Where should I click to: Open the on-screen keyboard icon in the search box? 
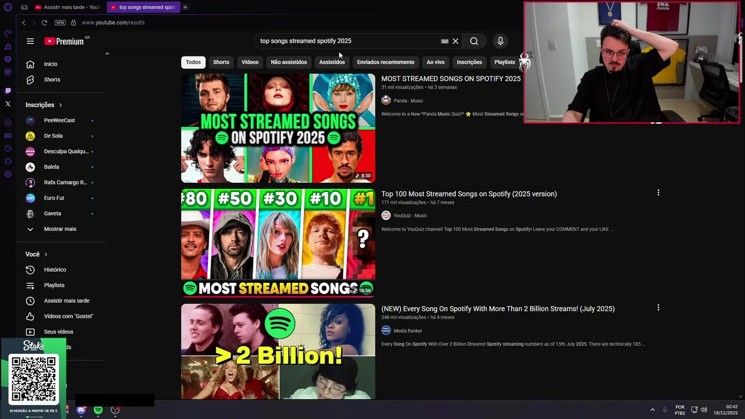point(445,41)
